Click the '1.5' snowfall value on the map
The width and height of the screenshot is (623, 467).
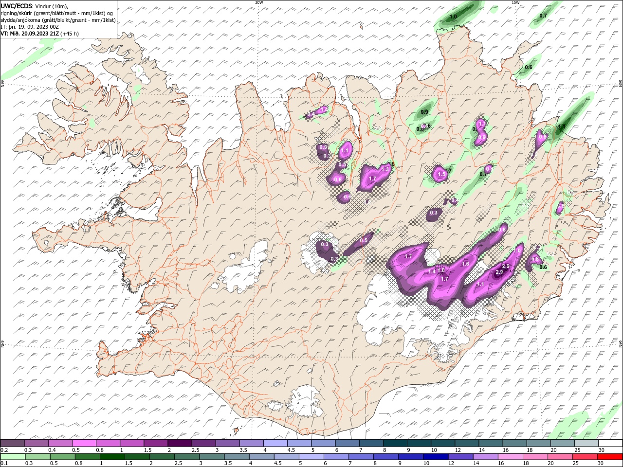pyautogui.click(x=441, y=174)
